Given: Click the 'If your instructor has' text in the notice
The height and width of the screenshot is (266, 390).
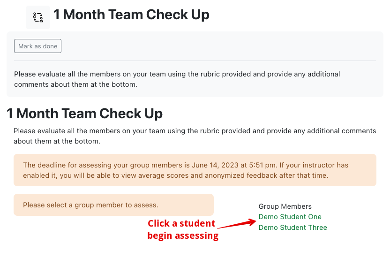Looking at the screenshot, I should [x=314, y=165].
